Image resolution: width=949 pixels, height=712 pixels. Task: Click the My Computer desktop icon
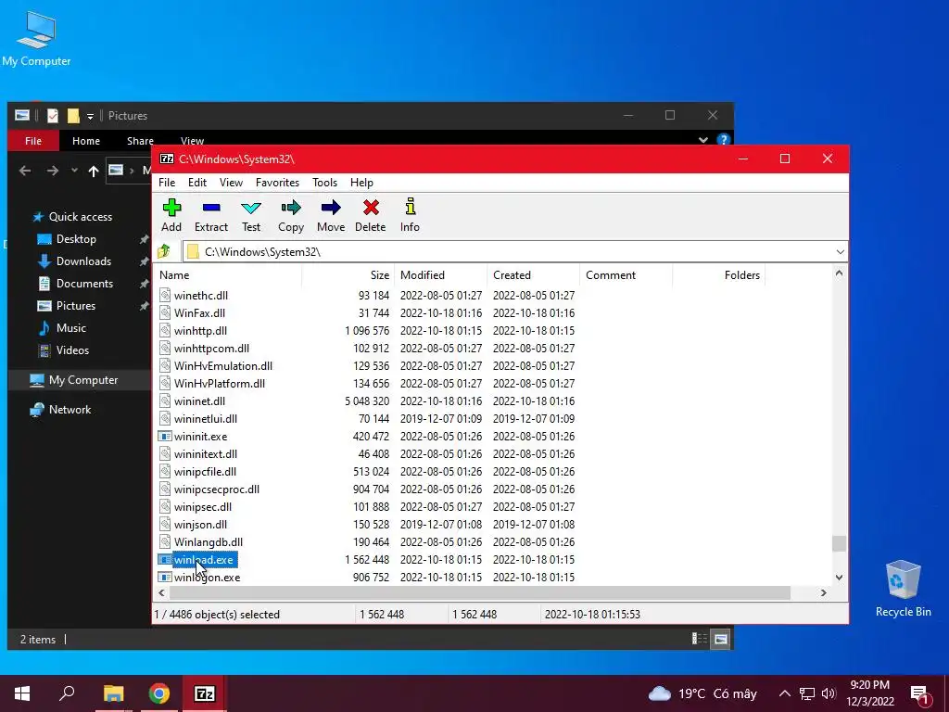pos(36,39)
